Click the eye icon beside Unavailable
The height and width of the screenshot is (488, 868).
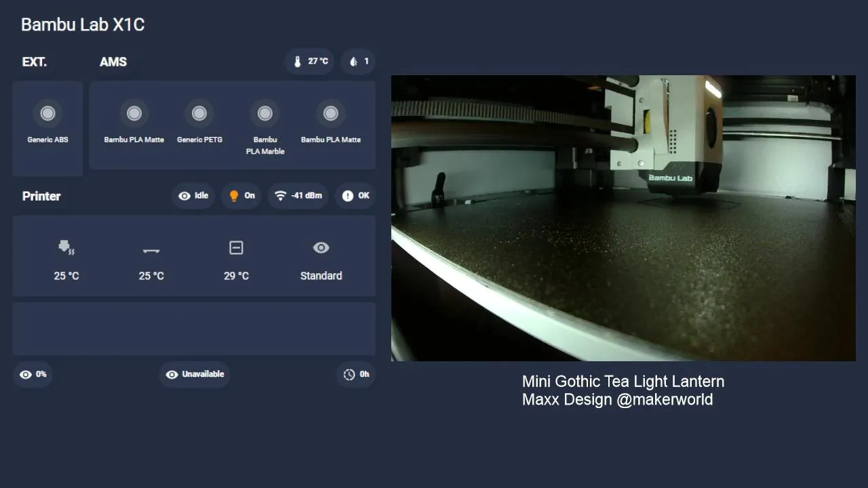point(172,374)
